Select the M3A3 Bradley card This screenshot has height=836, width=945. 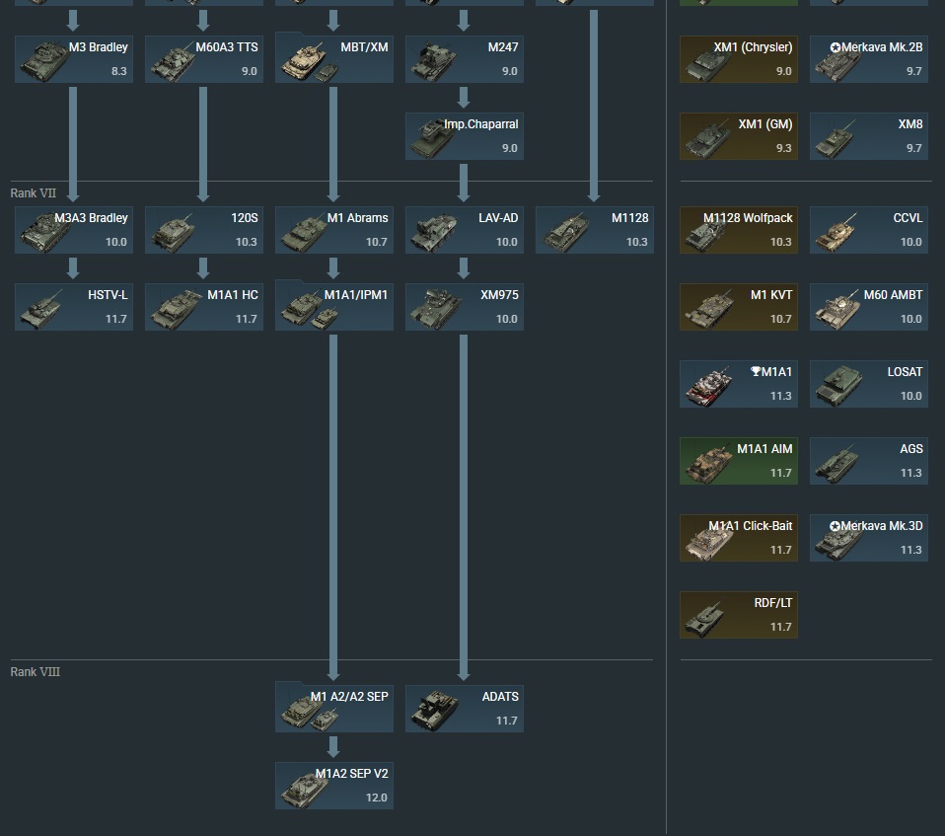tap(74, 229)
